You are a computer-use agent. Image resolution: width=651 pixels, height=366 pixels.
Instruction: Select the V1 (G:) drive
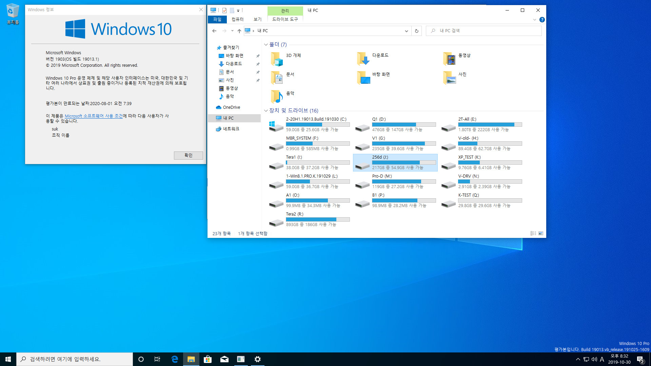click(395, 143)
